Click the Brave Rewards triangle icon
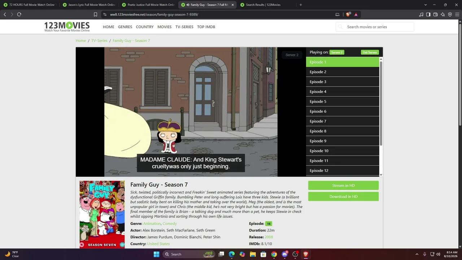 coord(356,14)
